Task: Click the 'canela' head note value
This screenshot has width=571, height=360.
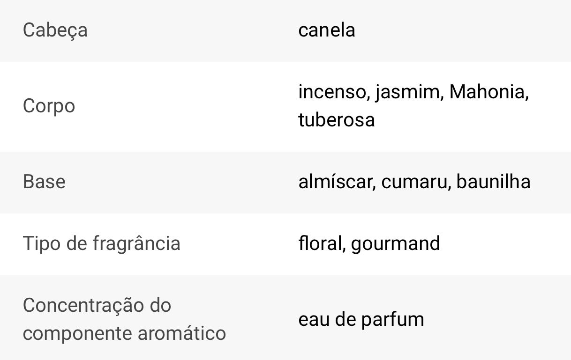Action: (x=326, y=30)
